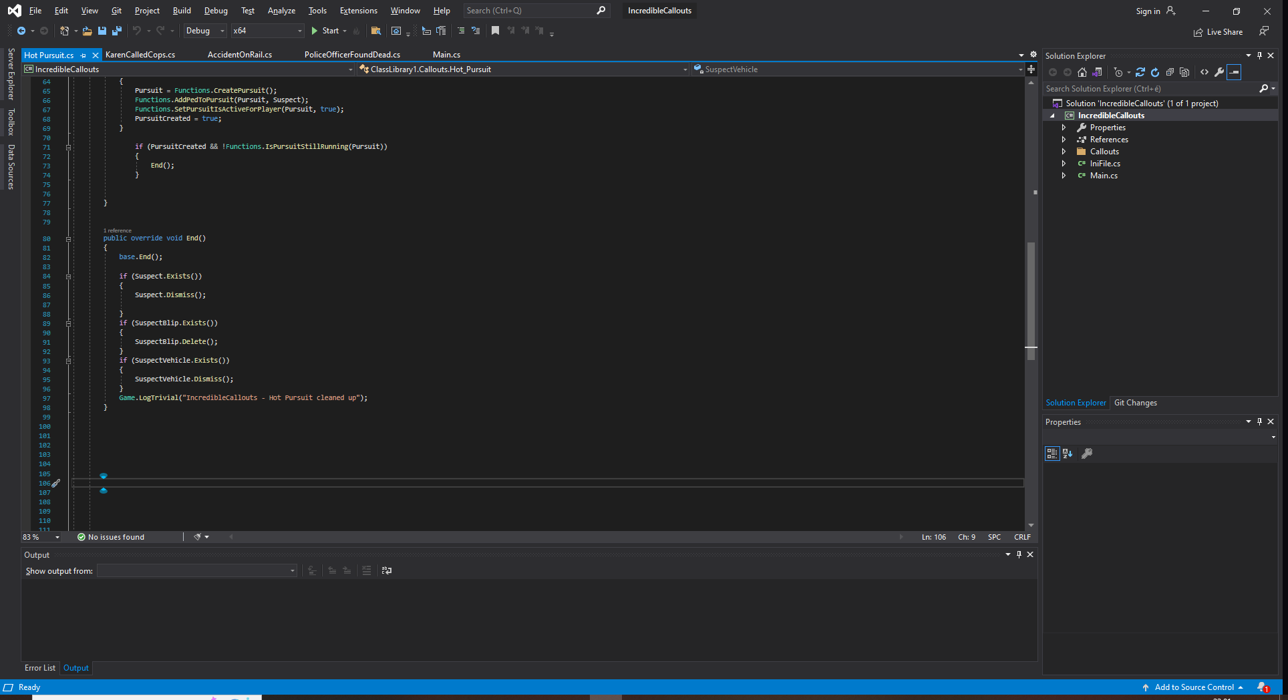Click the Sync with Active Document icon

1140,72
